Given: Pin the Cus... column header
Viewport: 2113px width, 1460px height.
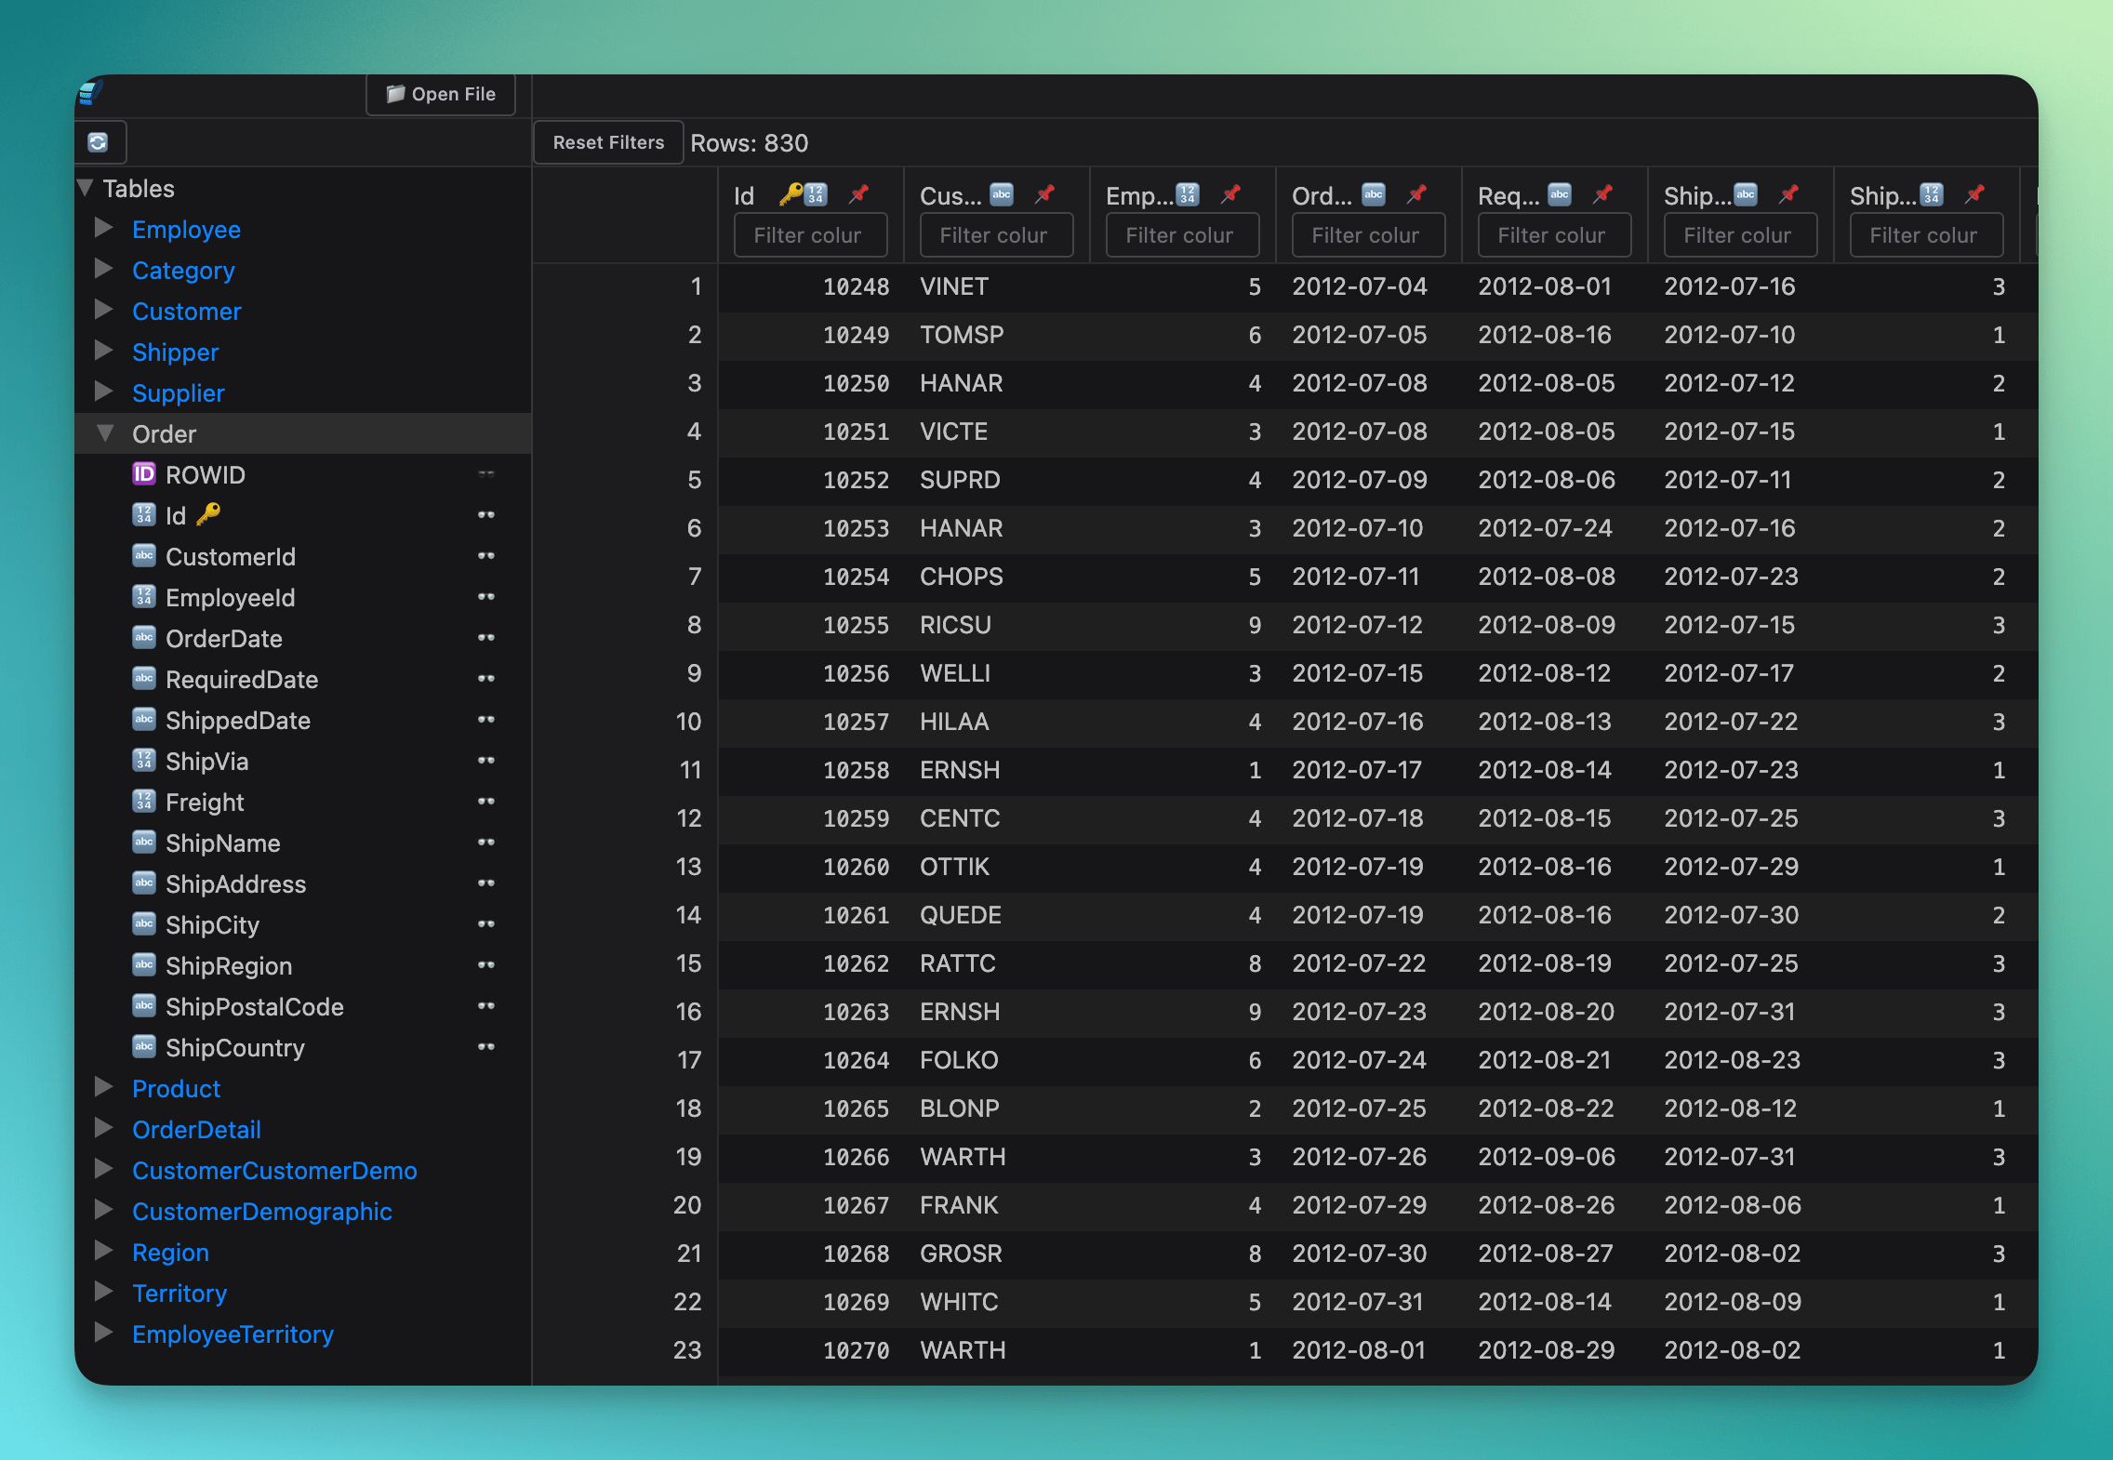Looking at the screenshot, I should 1044,194.
